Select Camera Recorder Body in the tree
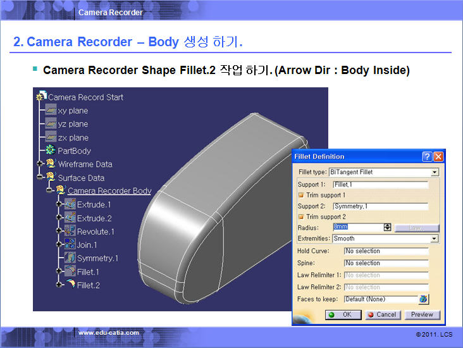Image resolution: width=463 pixels, height=348 pixels. (x=109, y=191)
